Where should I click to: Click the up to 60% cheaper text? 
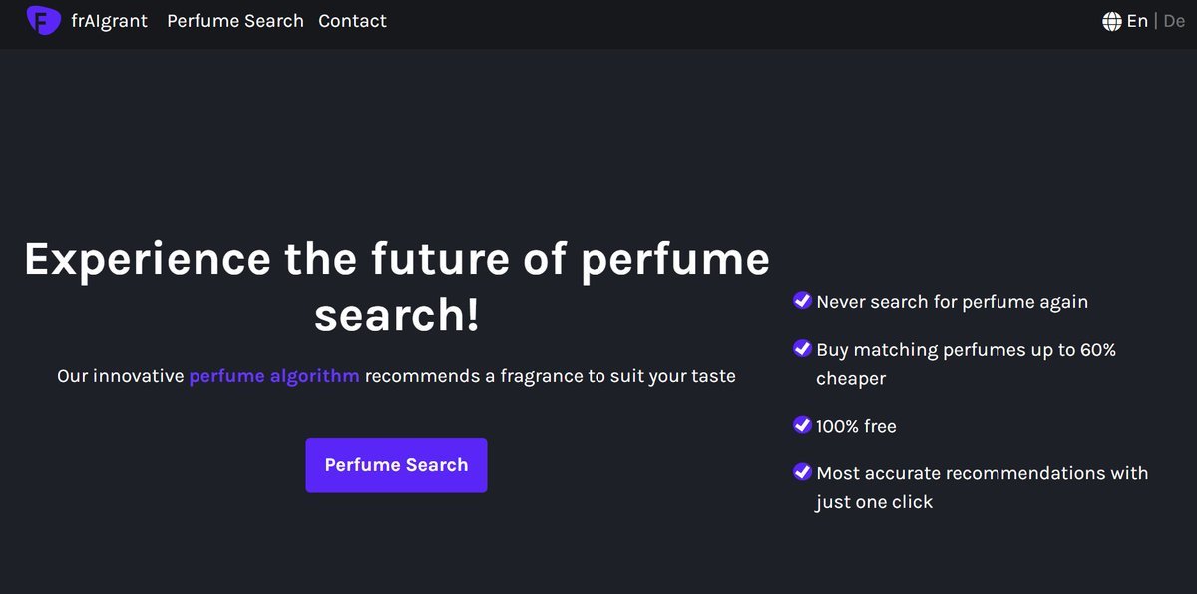tap(966, 364)
